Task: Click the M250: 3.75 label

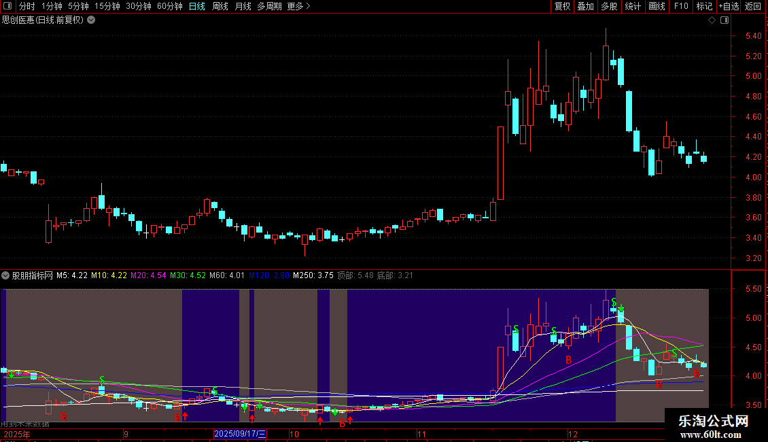Action: point(313,275)
